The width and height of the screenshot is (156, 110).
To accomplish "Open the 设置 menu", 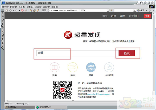I will pyautogui.click(x=30, y=7).
